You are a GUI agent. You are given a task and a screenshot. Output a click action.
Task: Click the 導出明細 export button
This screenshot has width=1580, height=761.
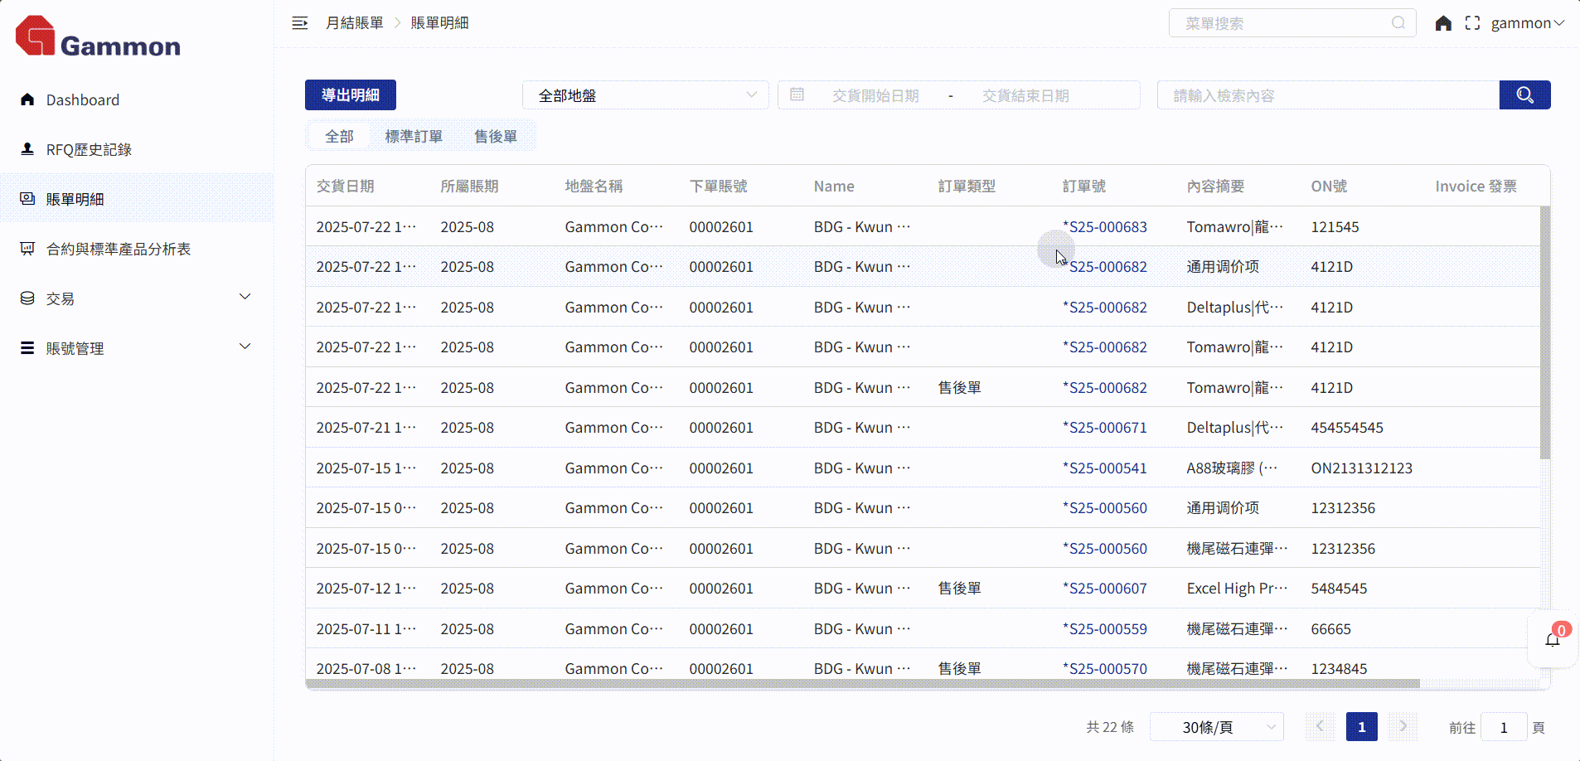pyautogui.click(x=350, y=95)
